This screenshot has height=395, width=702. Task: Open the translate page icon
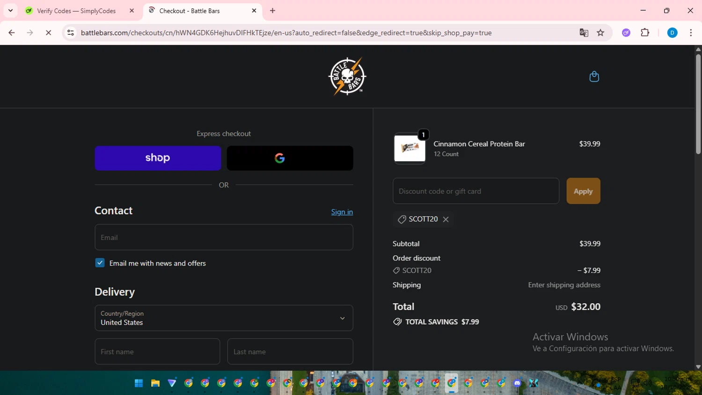click(584, 33)
